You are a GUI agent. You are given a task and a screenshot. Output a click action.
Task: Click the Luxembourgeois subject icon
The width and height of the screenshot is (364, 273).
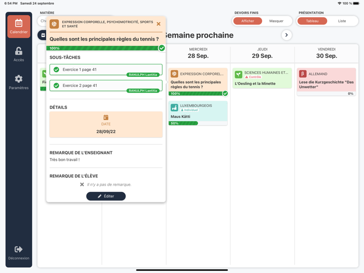click(174, 108)
